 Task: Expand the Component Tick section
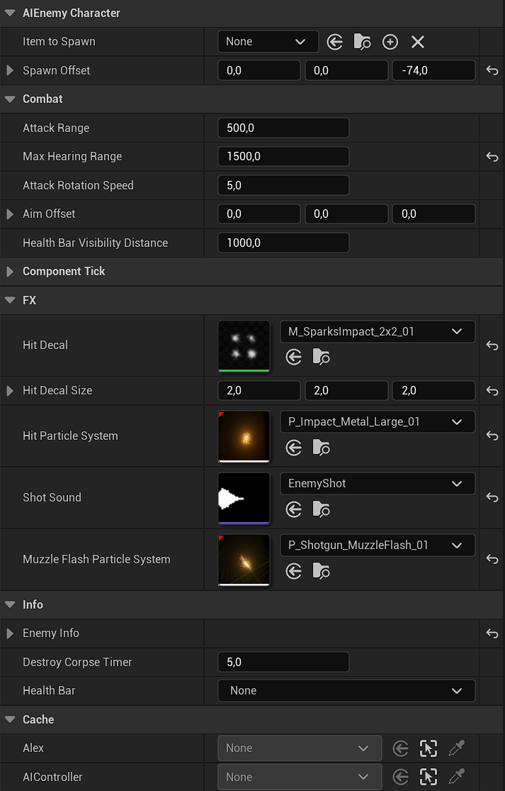pos(10,272)
